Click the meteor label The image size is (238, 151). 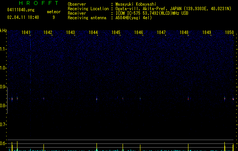pyautogui.click(x=54, y=12)
